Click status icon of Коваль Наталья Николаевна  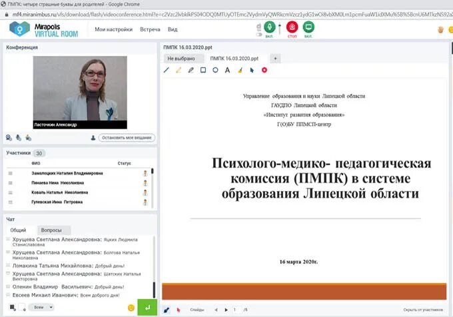(145, 192)
